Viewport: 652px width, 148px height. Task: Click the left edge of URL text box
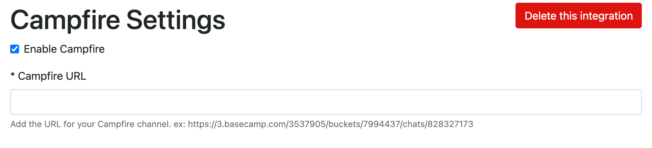pyautogui.click(x=17, y=102)
